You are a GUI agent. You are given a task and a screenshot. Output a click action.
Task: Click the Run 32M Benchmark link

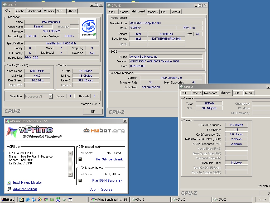(x=109, y=159)
